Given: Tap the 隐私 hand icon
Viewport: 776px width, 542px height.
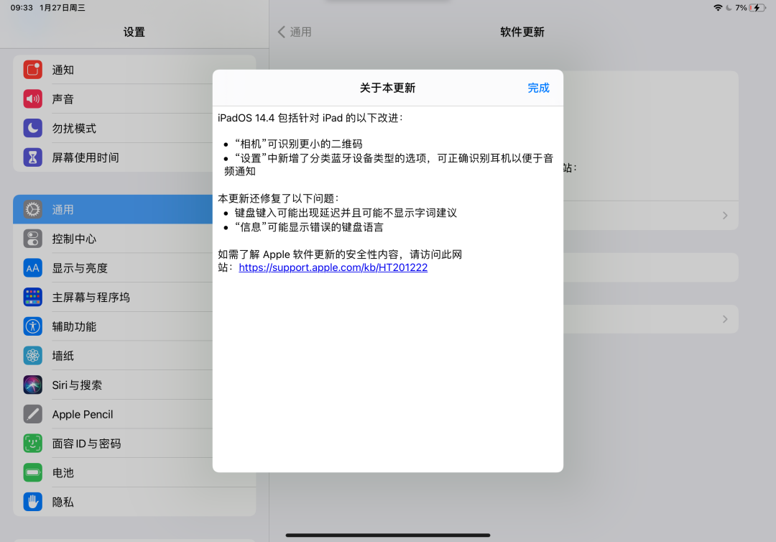Looking at the screenshot, I should 32,502.
